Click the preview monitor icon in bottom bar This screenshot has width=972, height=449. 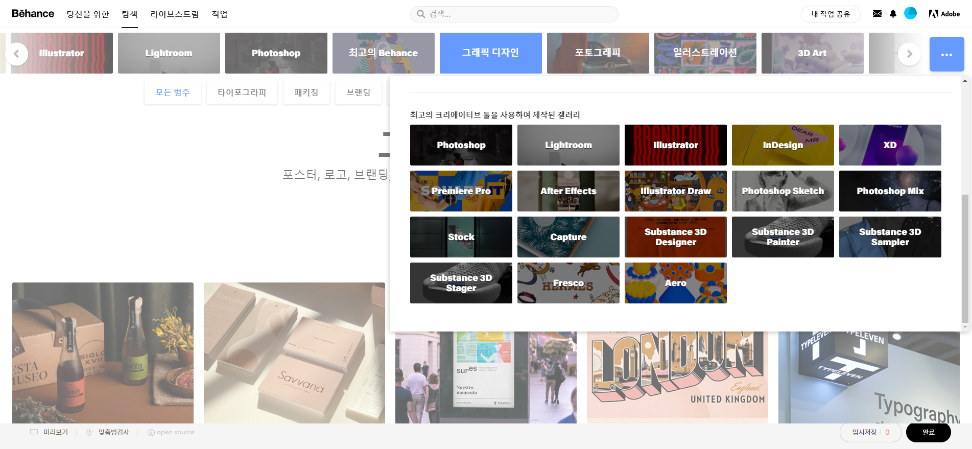click(x=34, y=433)
